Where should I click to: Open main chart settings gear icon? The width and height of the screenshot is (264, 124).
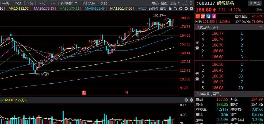191,9
